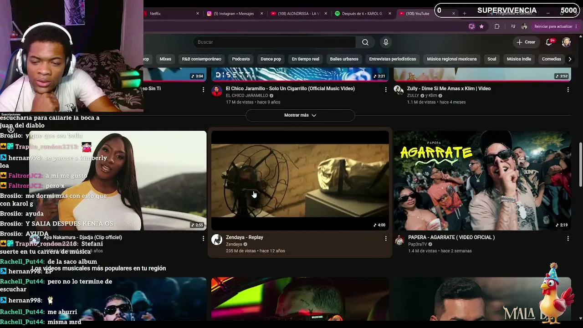Expand the list with Mostrar más
583x328 pixels.
pyautogui.click(x=300, y=115)
